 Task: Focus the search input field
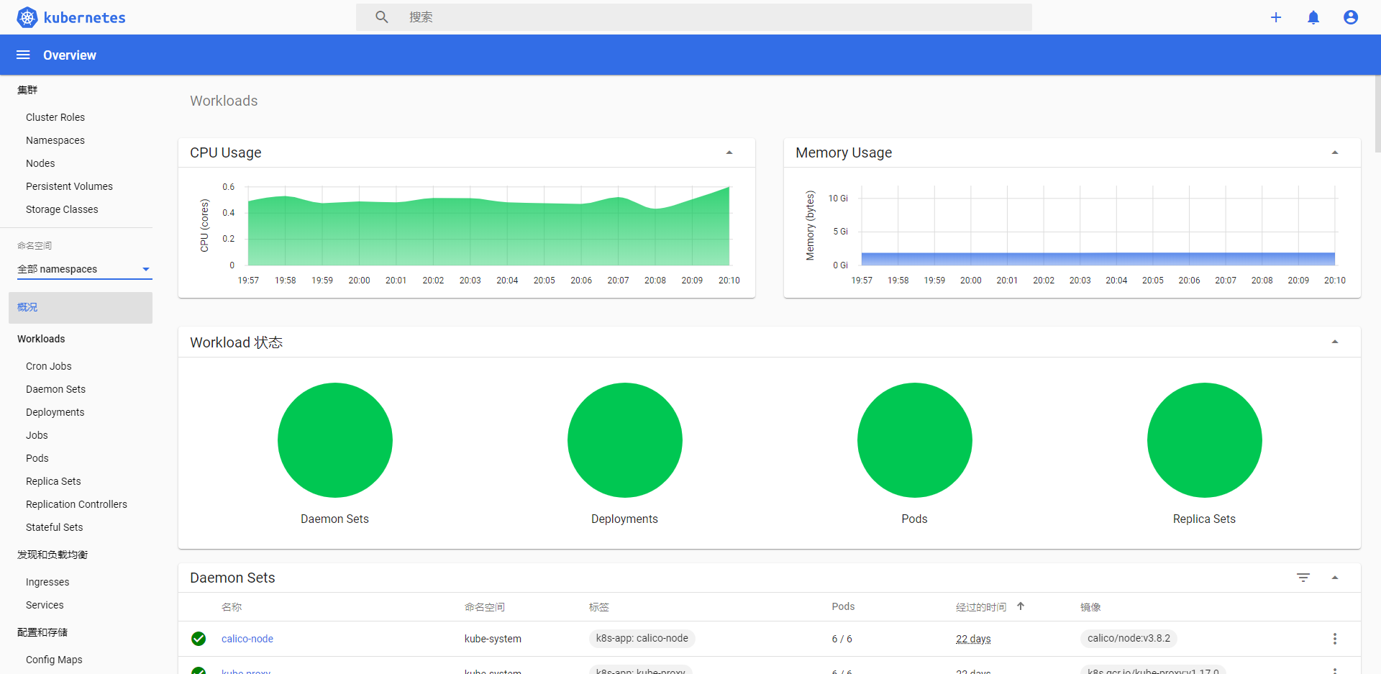694,17
